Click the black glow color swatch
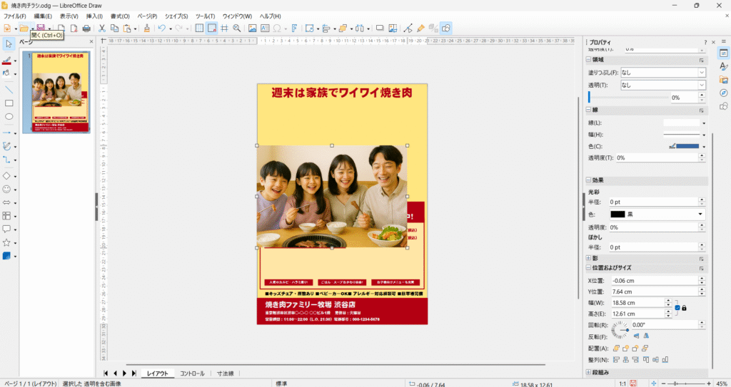 click(617, 215)
